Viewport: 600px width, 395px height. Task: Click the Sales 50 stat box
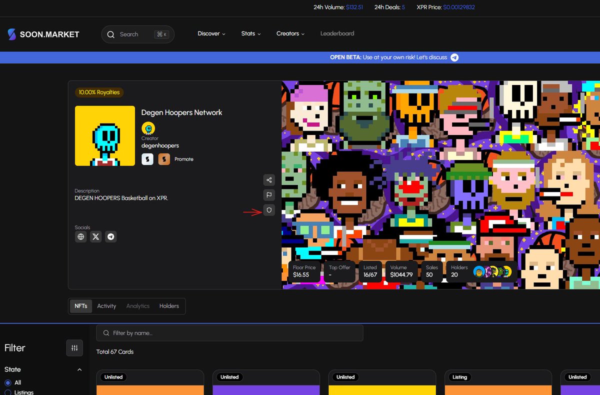point(432,271)
